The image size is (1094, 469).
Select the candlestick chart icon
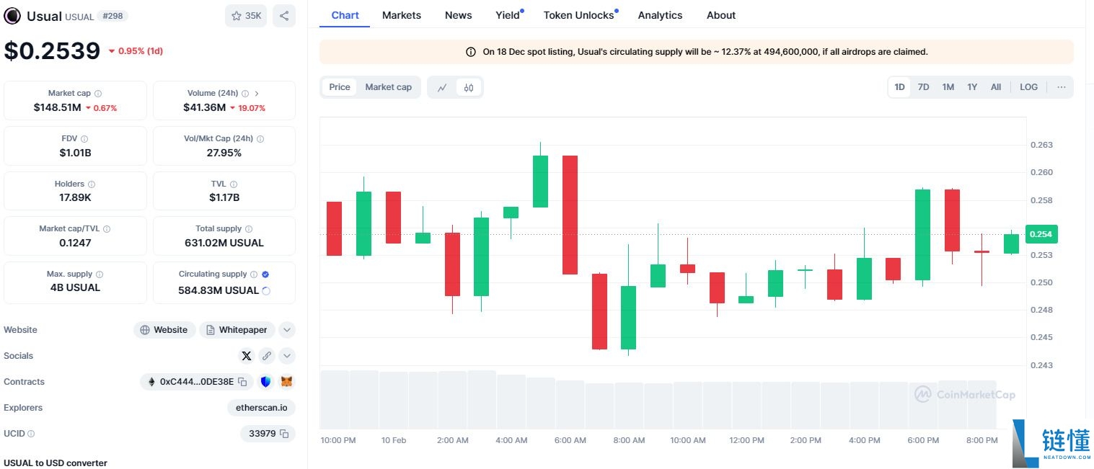pos(469,87)
